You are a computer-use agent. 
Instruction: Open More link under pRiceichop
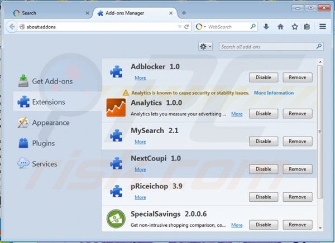click(140, 197)
